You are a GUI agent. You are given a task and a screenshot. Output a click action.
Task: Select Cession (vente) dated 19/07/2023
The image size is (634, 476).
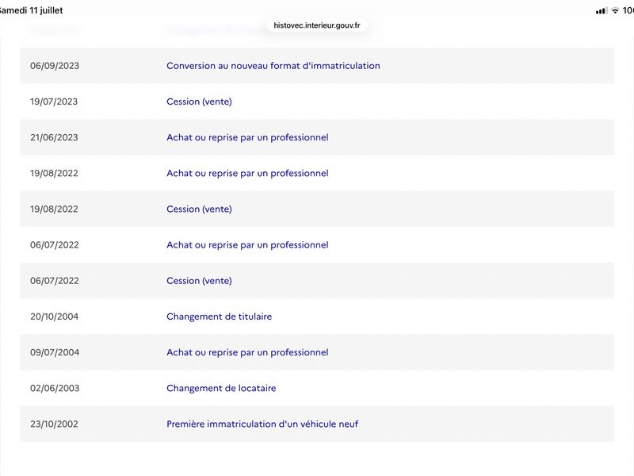pos(200,102)
